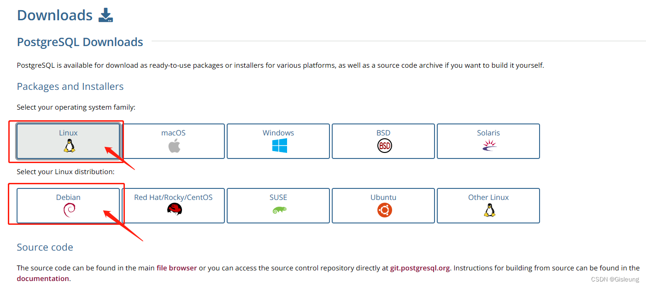646x287 pixels.
Task: Click the PostgreSQL Downloads heading
Action: point(80,42)
